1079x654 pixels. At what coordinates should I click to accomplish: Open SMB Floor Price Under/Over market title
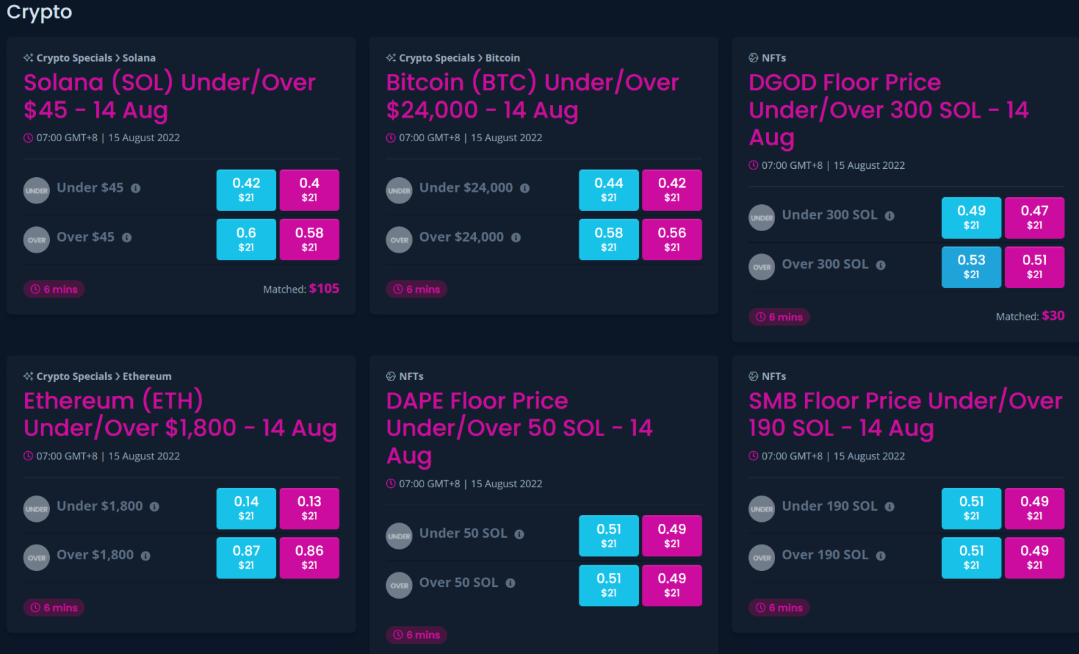click(905, 415)
